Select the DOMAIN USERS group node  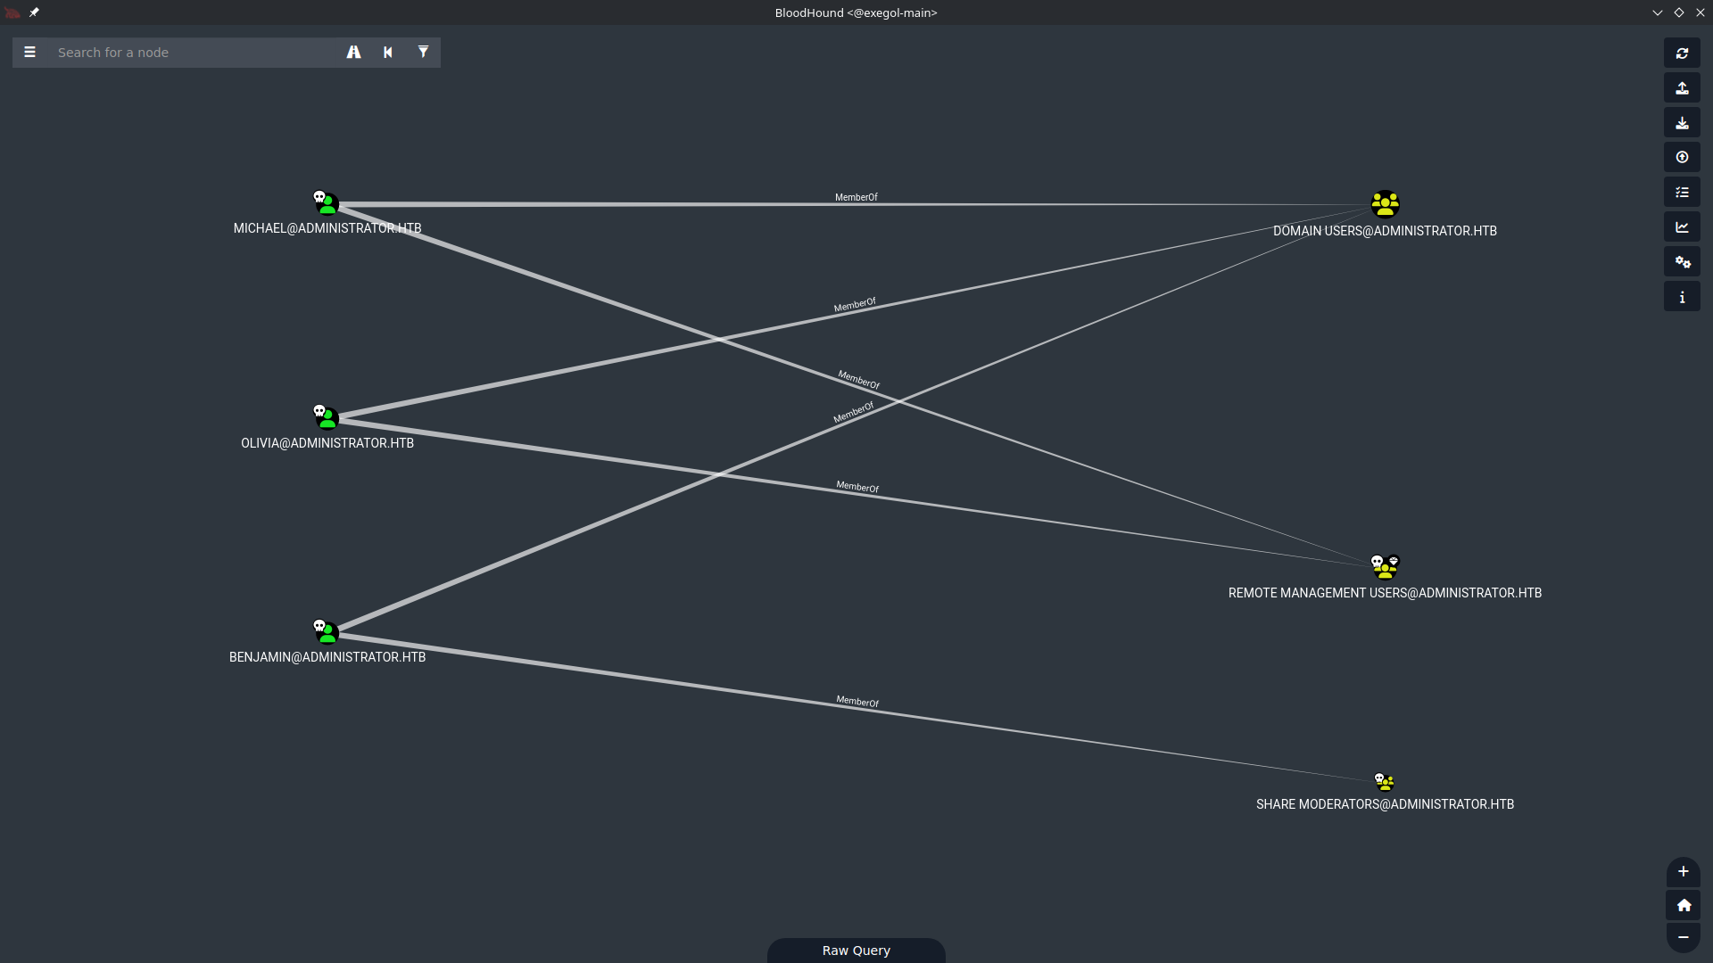[1385, 204]
